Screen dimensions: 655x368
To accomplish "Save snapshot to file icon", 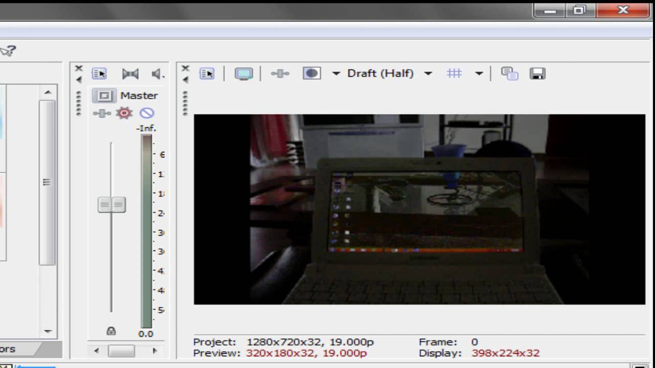I will click(x=537, y=74).
